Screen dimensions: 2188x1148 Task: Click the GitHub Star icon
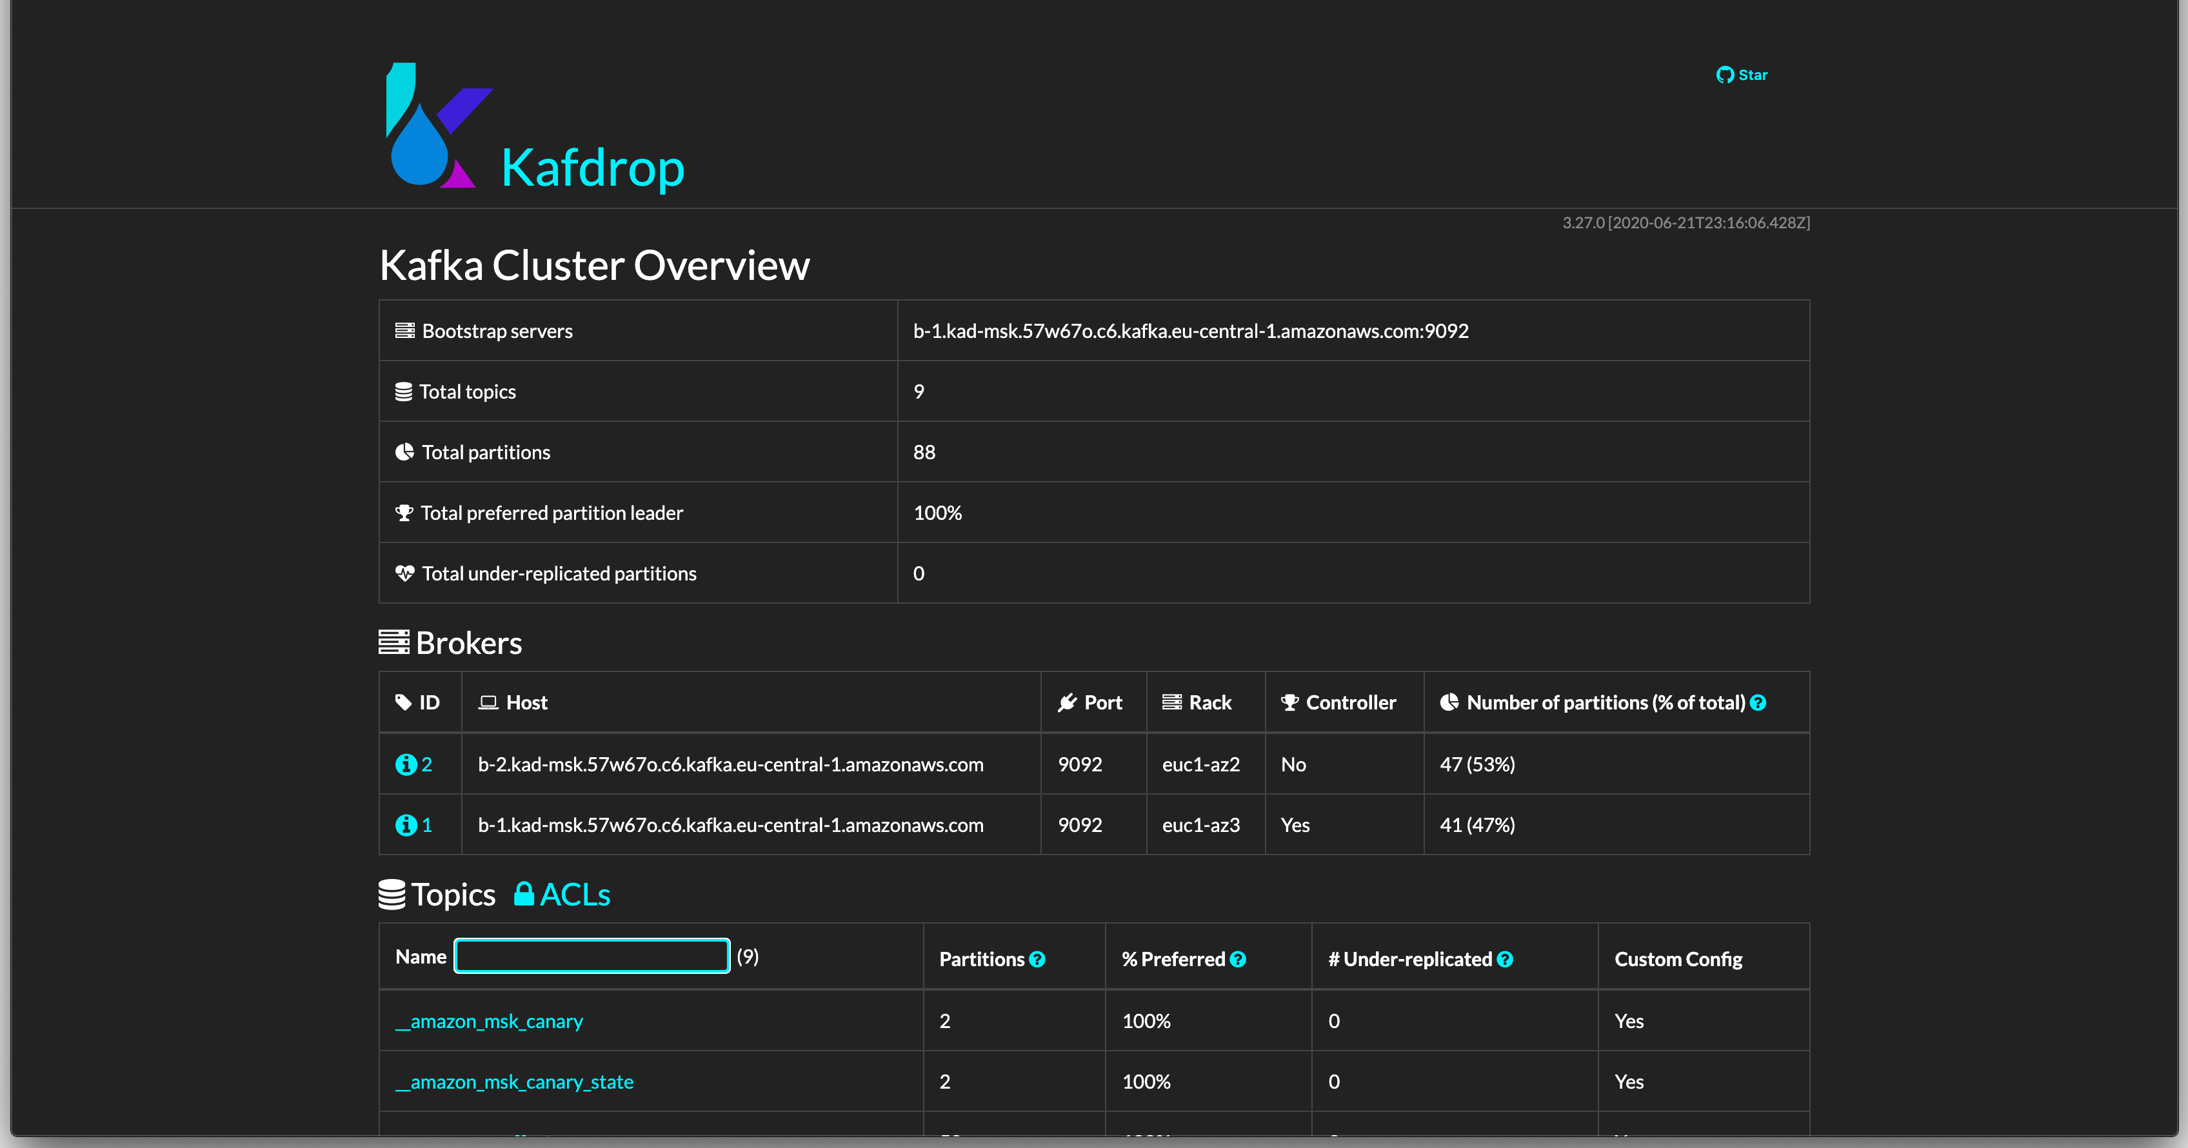[x=1724, y=75]
